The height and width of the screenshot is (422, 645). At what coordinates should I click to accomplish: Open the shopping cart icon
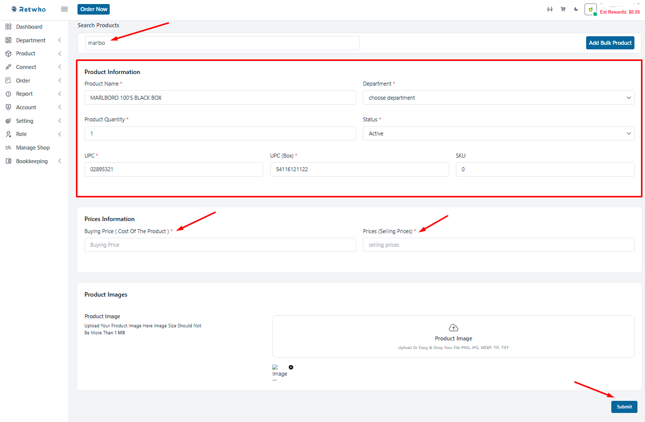tap(563, 9)
